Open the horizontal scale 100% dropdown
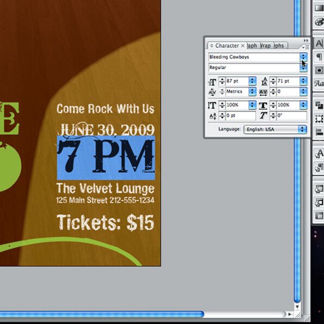The width and height of the screenshot is (324, 324). tap(303, 105)
